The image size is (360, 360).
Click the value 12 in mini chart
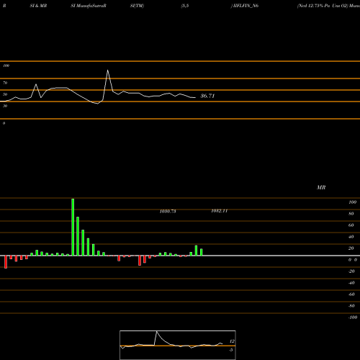(232, 341)
